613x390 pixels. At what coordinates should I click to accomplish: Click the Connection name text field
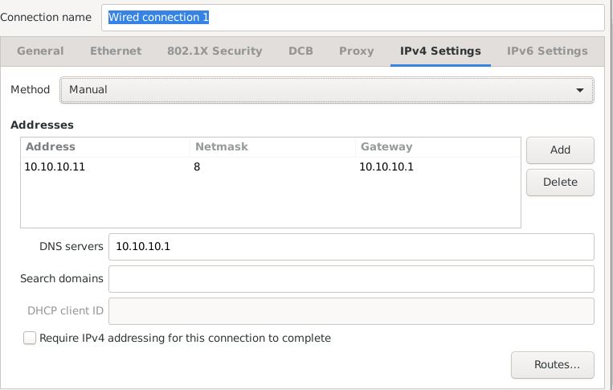353,18
